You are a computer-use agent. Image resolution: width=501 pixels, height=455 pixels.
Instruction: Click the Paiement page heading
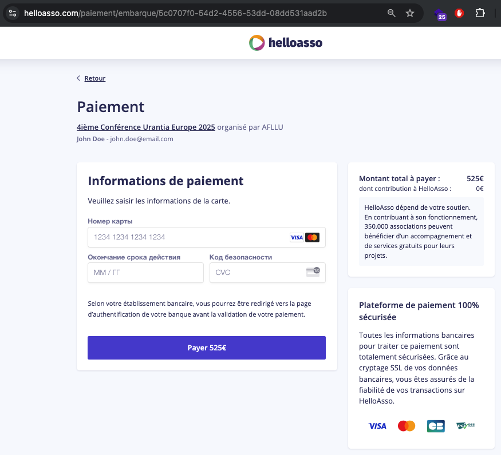tap(111, 107)
